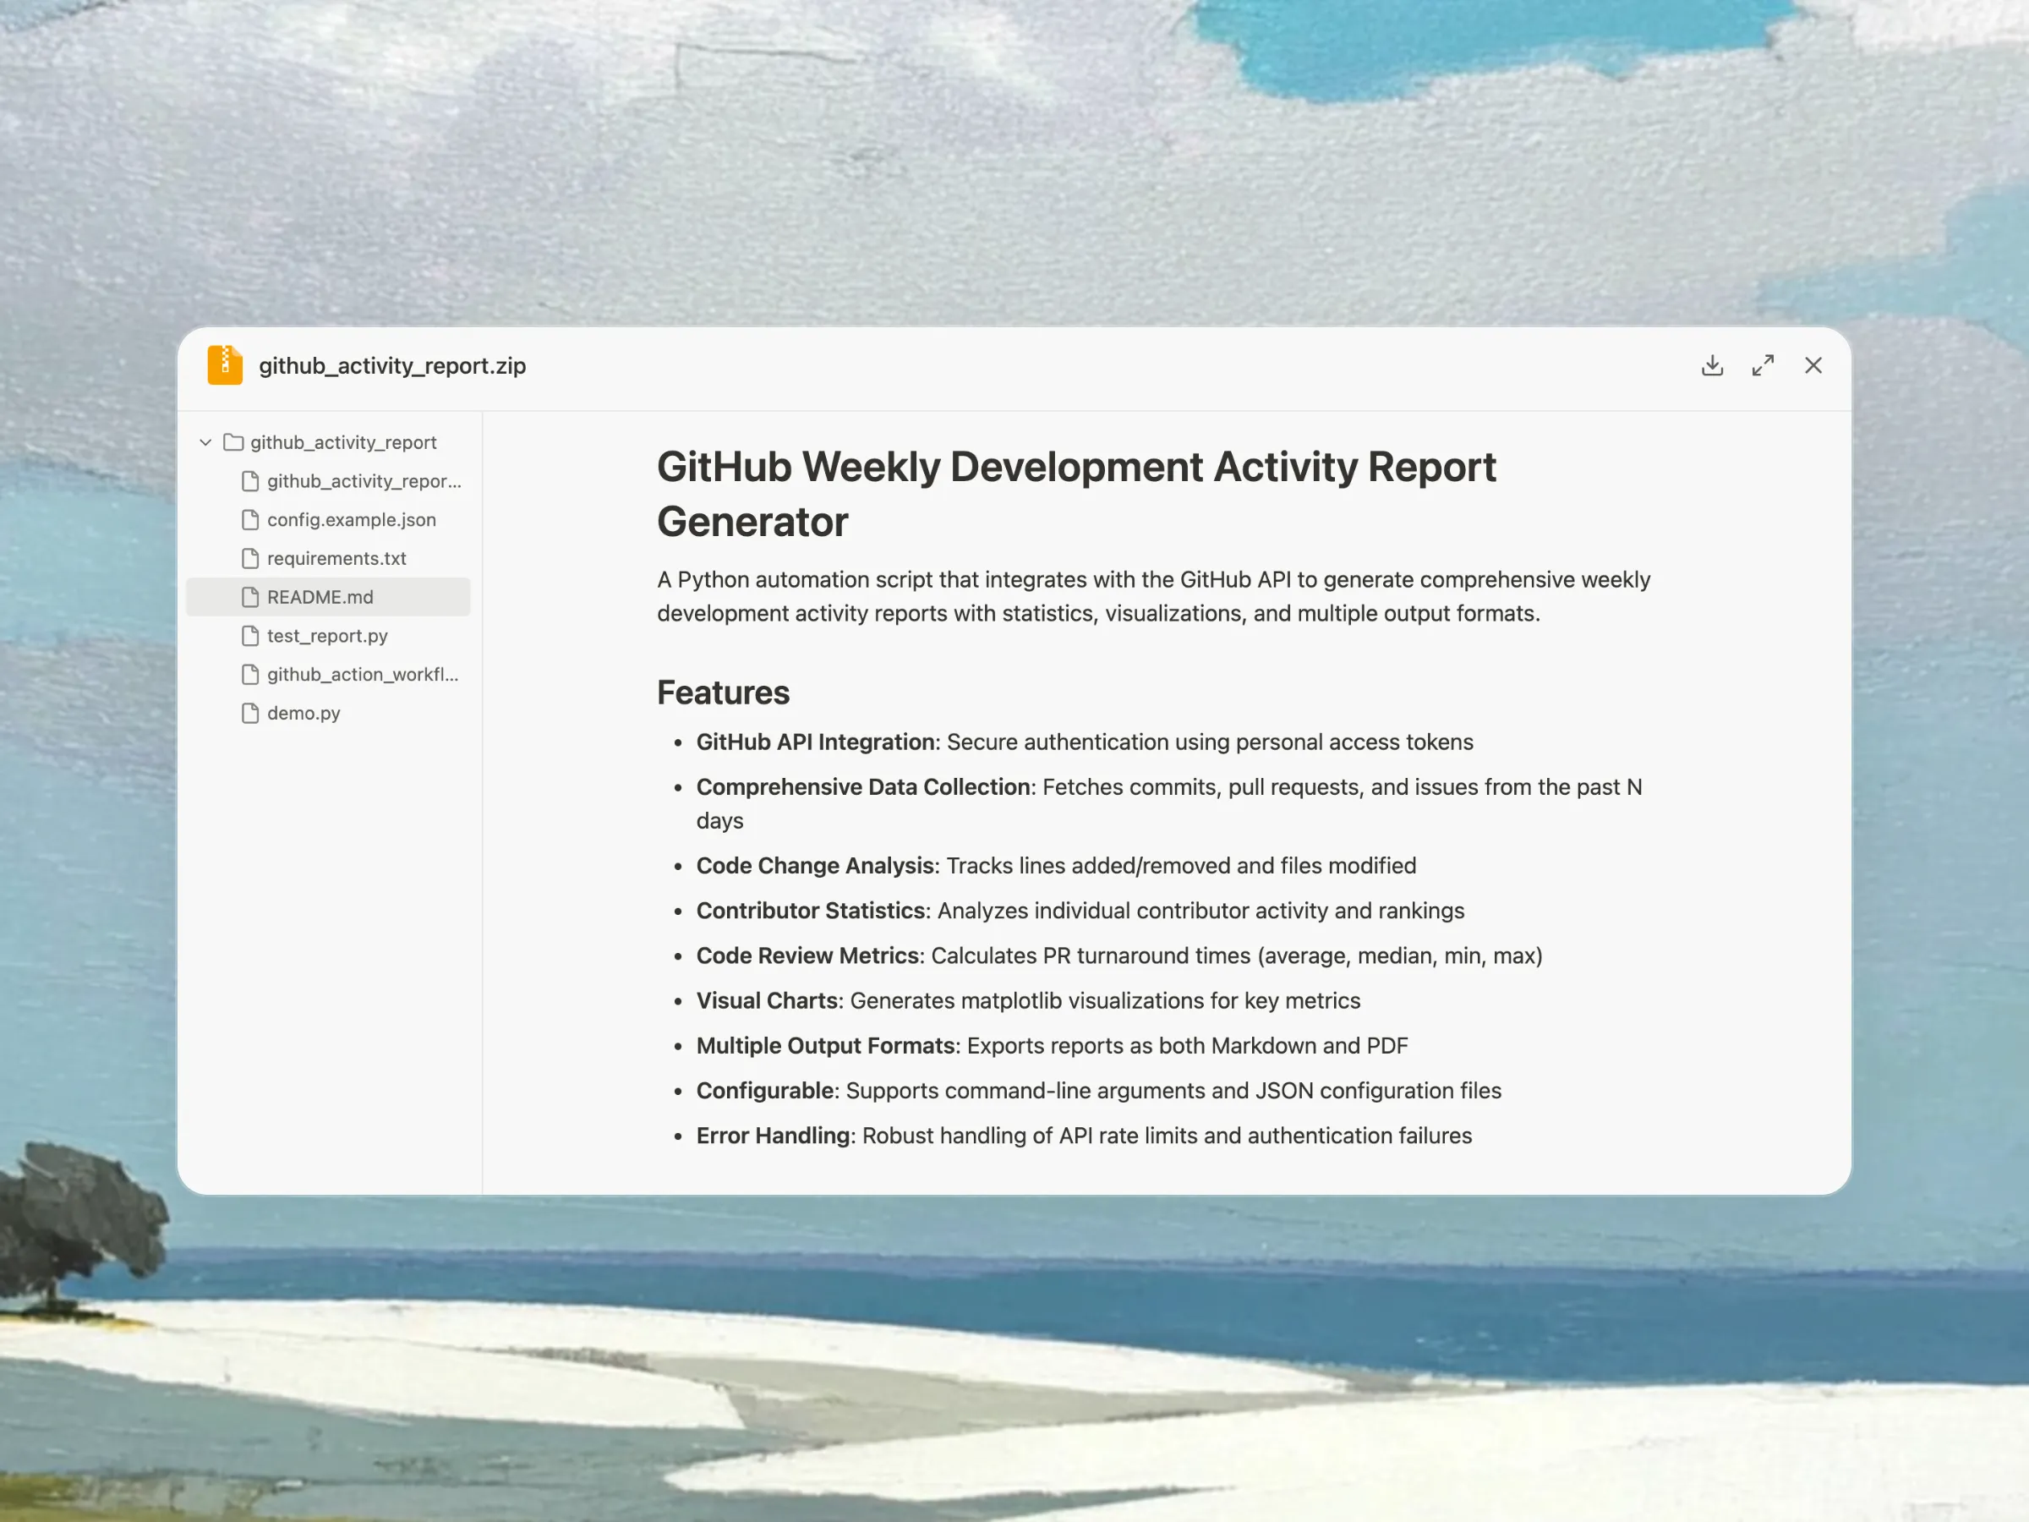2029x1522 pixels.
Task: Select the github_activity_report folder
Action: click(343, 442)
